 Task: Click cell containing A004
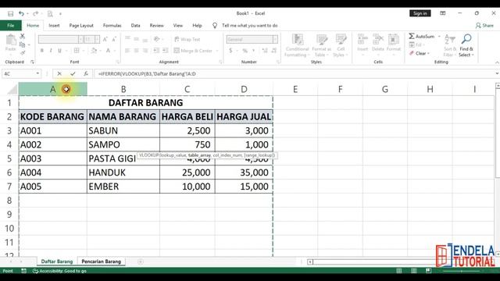(x=52, y=173)
